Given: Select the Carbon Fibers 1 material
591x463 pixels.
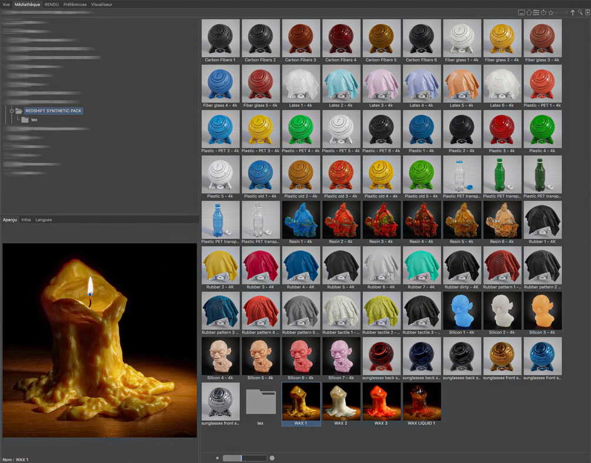Looking at the screenshot, I should pyautogui.click(x=221, y=41).
